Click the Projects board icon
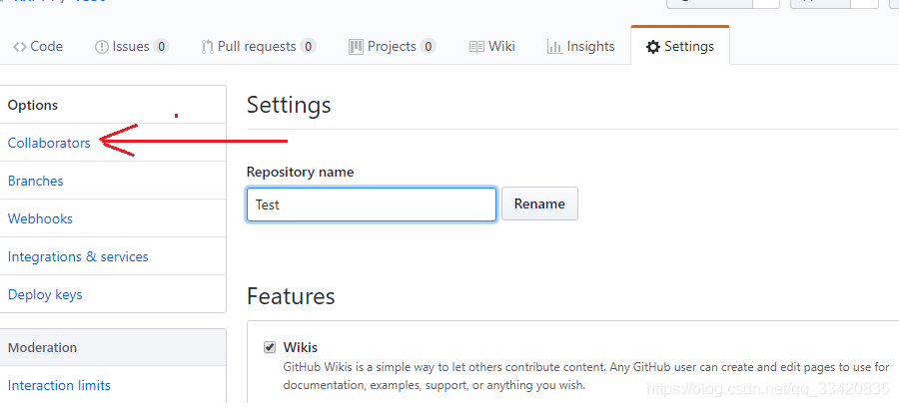Screen dimensions: 899x407 356,47
